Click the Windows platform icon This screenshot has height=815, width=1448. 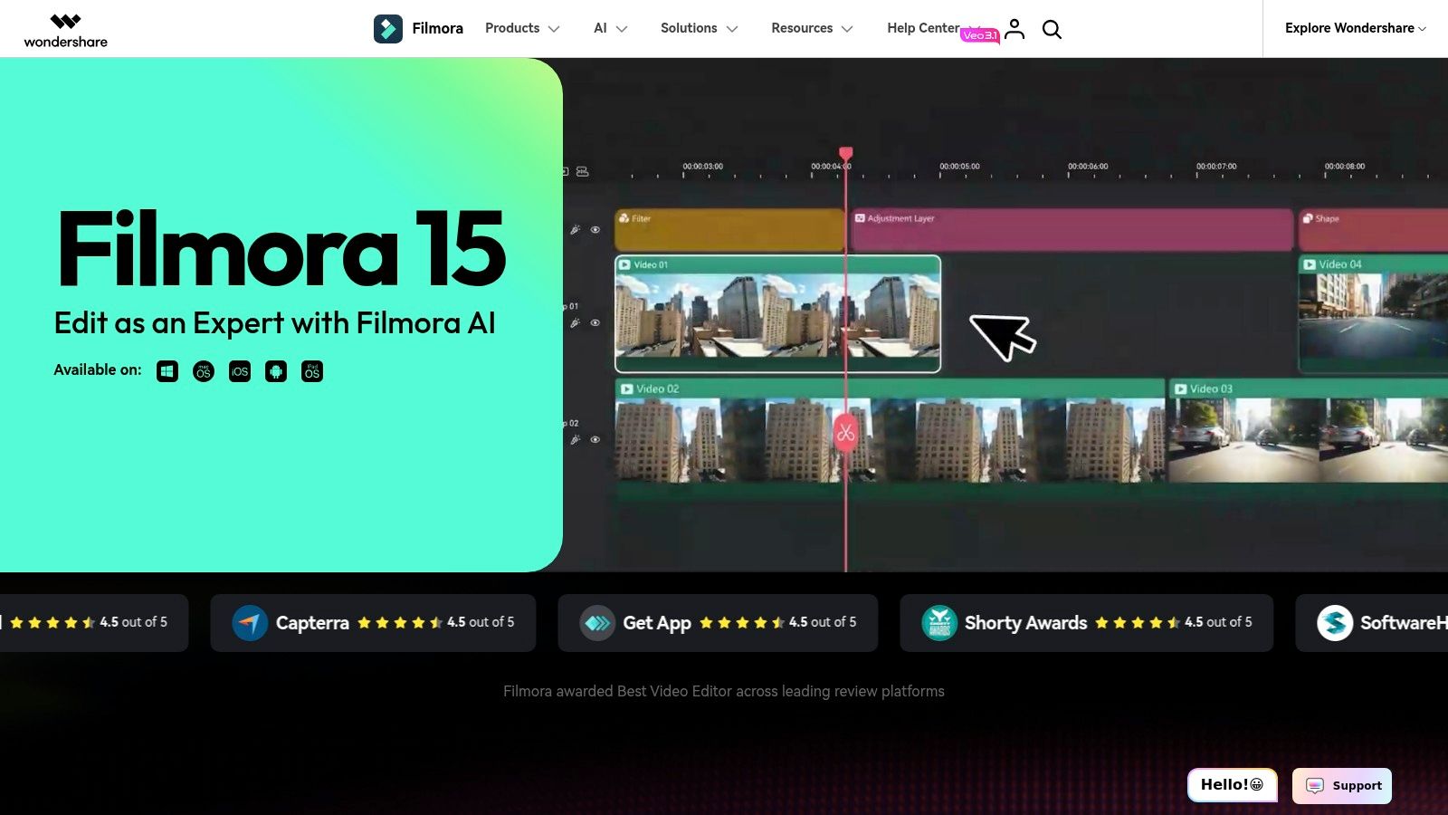[167, 371]
